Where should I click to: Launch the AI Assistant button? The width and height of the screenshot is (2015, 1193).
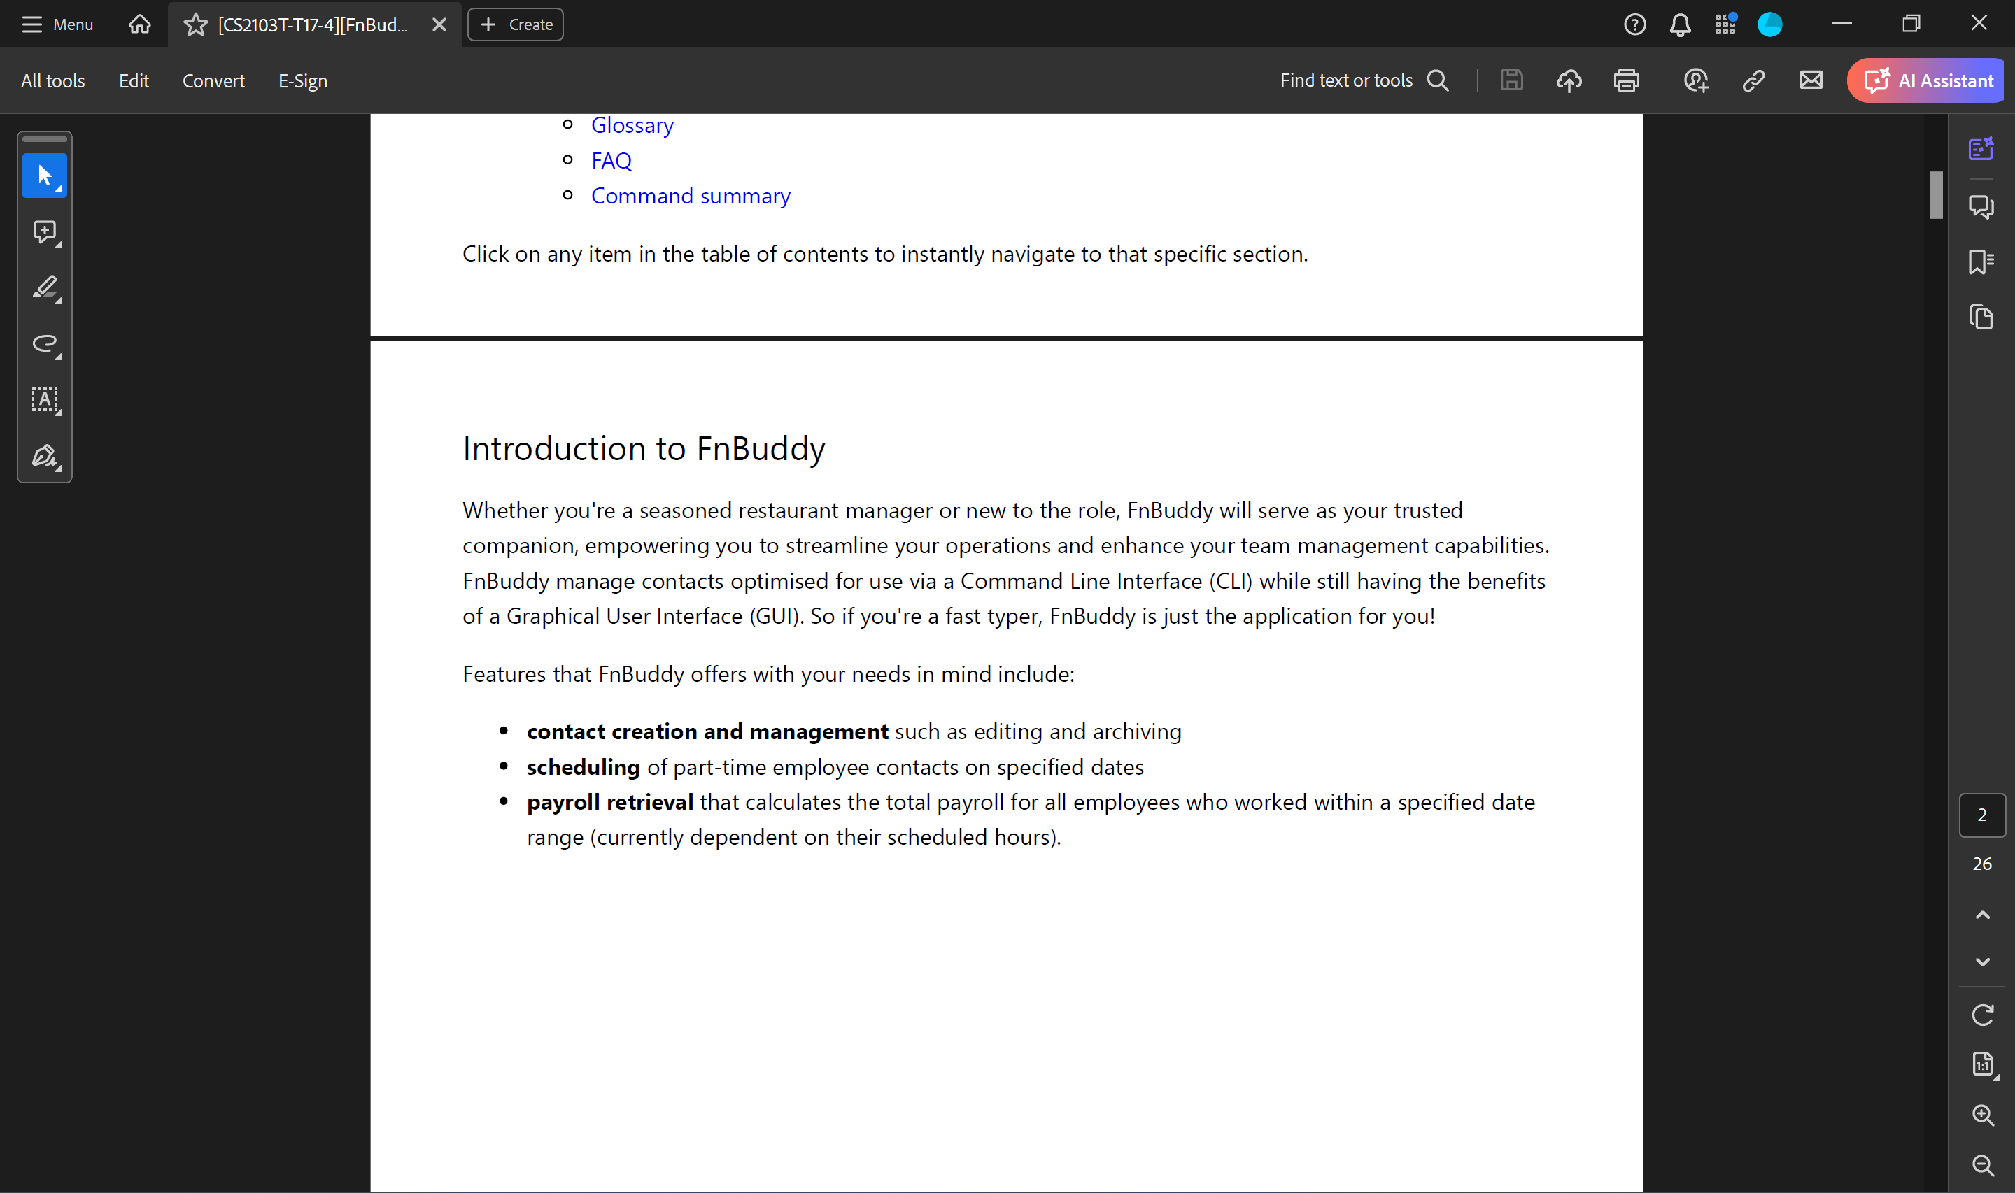click(x=1928, y=80)
